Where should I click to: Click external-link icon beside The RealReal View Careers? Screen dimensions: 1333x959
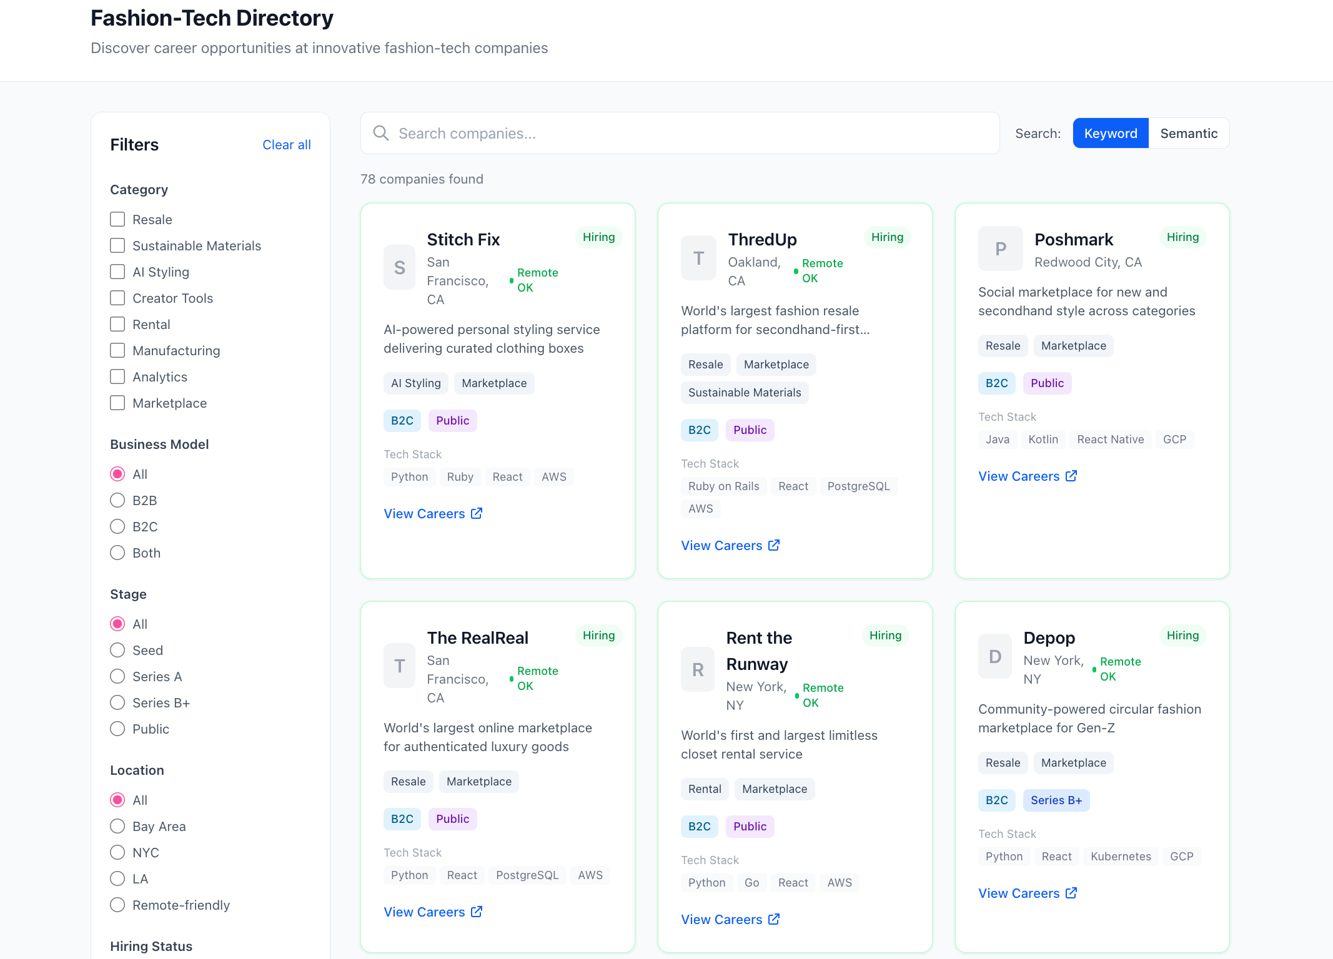pyautogui.click(x=477, y=912)
